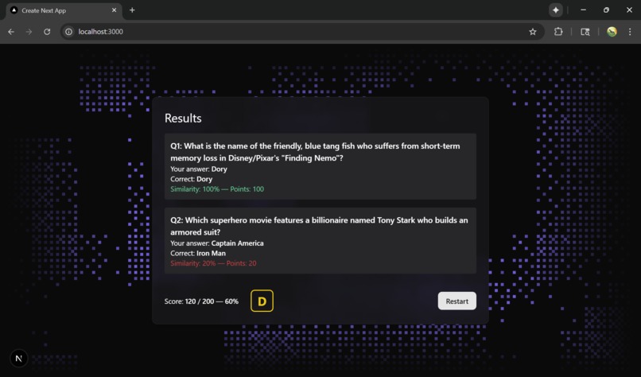The height and width of the screenshot is (377, 641).
Task: Minimize the browser window
Action: coord(583,10)
